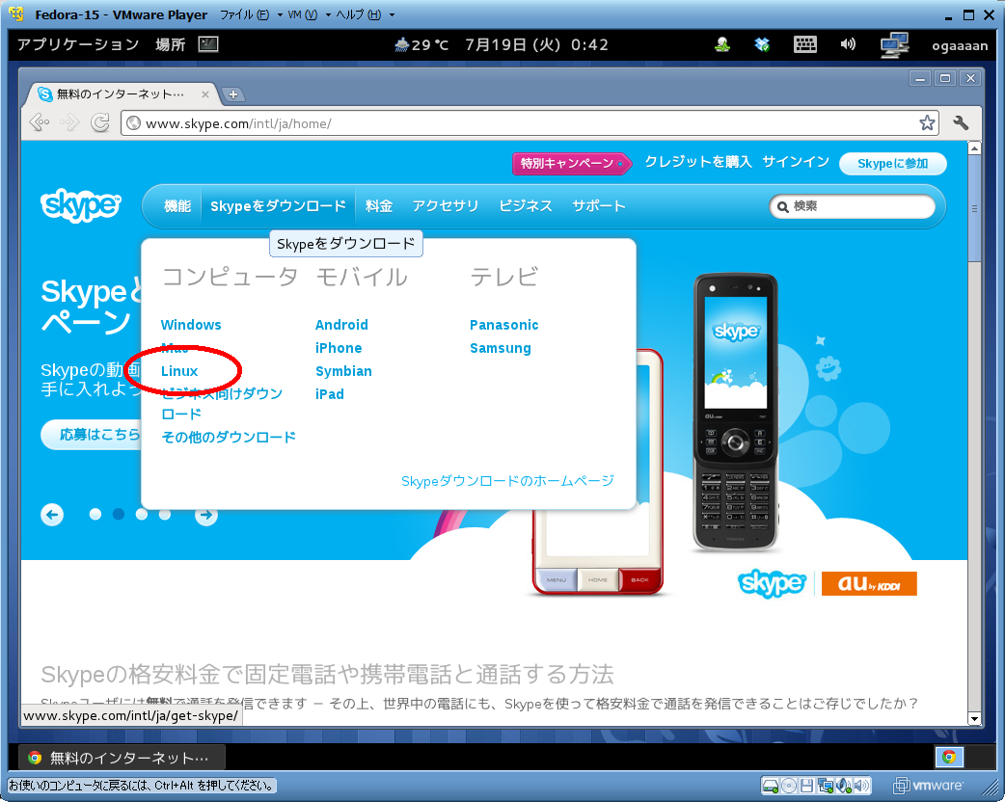This screenshot has width=1005, height=802.
Task: Reload the page with the refresh icon
Action: 99,122
